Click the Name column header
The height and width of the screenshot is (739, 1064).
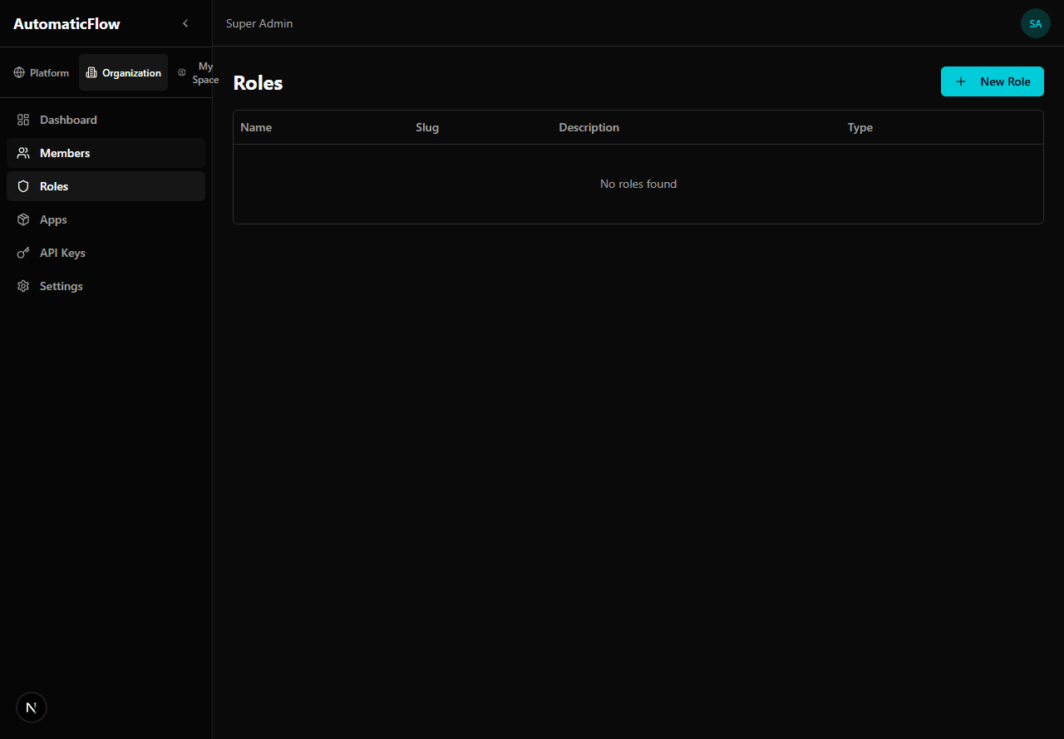click(256, 127)
